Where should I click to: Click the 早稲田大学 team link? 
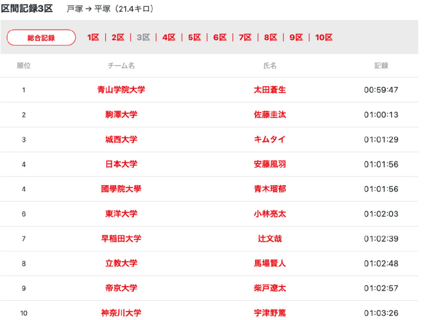(x=121, y=239)
